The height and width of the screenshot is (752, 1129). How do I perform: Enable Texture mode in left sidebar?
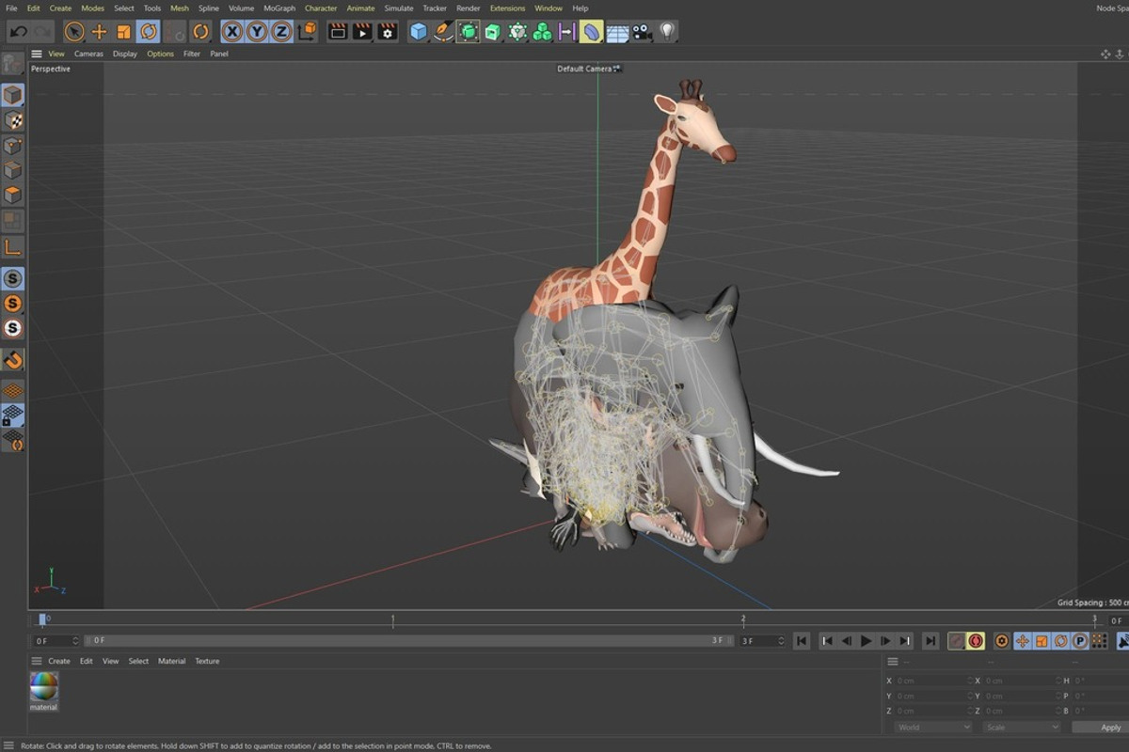coord(12,120)
